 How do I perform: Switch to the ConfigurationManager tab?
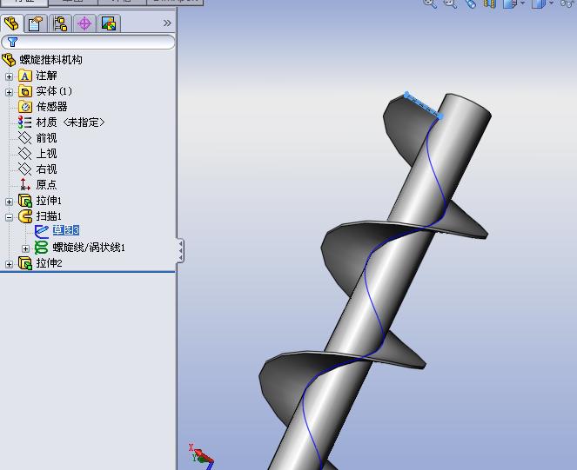coord(60,23)
